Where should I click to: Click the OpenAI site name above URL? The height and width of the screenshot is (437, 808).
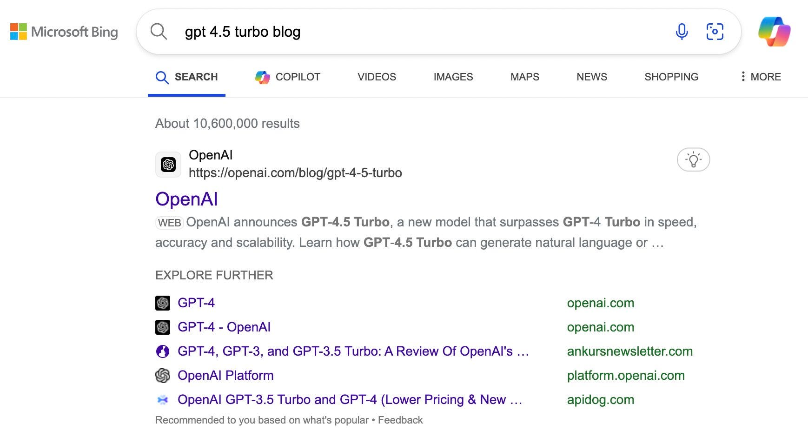[x=211, y=155]
